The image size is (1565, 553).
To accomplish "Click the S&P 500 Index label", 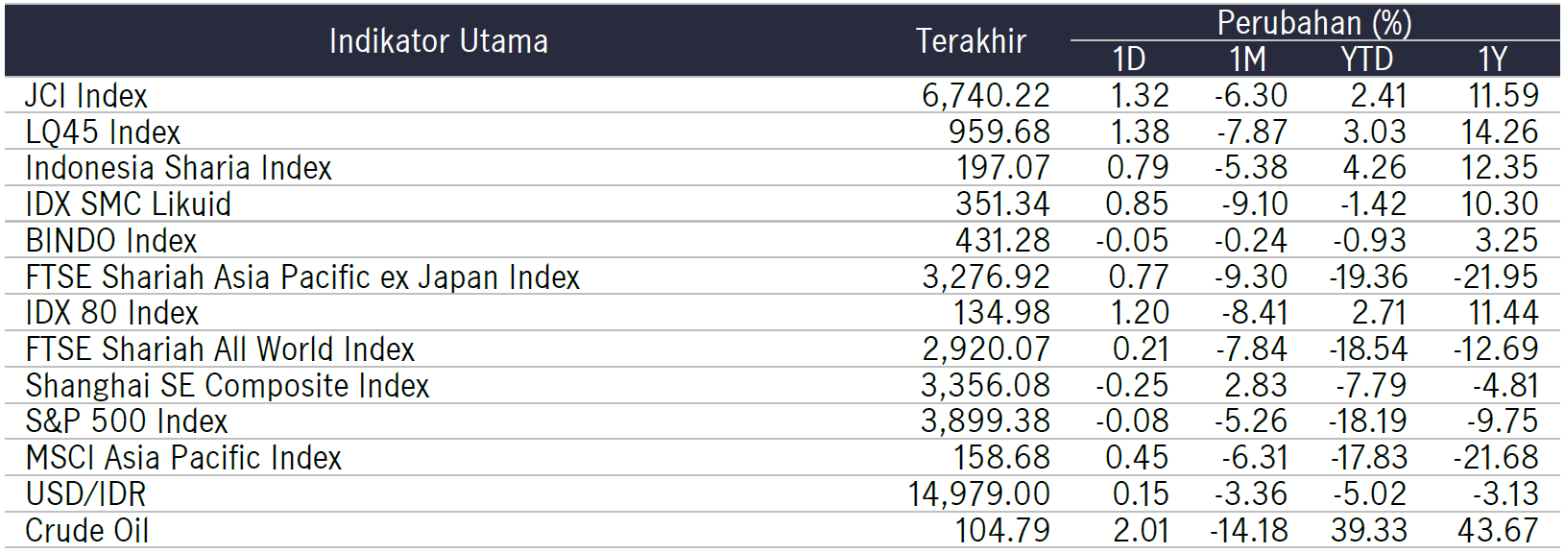I will point(127,421).
